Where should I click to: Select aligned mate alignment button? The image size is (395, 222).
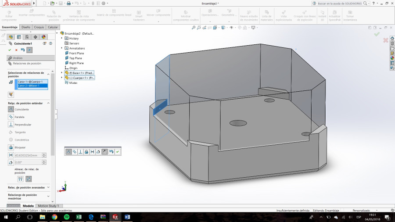(20, 179)
